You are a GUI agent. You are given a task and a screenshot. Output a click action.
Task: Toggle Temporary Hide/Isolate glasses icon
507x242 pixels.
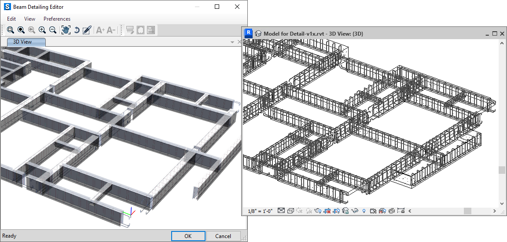pyautogui.click(x=355, y=211)
